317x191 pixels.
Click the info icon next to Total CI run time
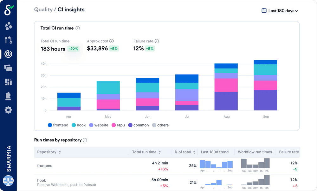[x=78, y=28]
